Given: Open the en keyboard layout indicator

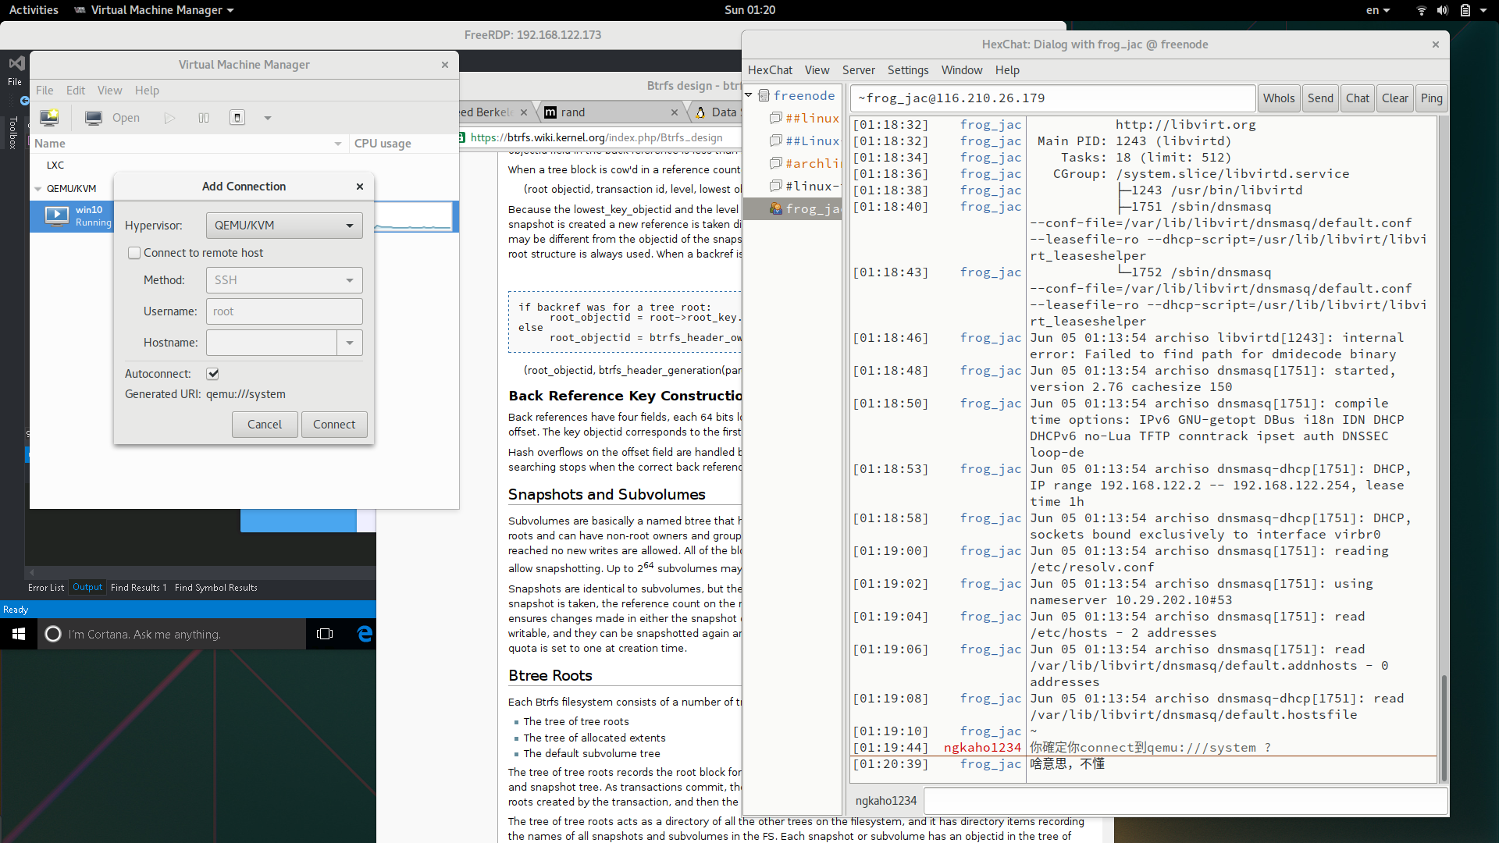Looking at the screenshot, I should (x=1377, y=10).
